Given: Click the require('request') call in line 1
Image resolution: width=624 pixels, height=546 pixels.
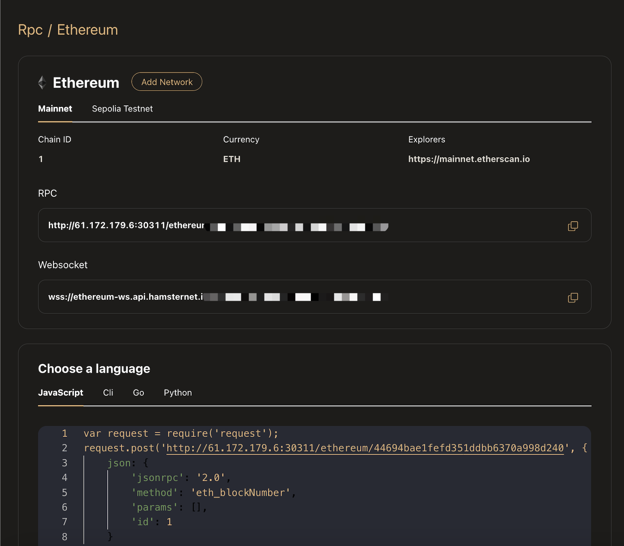Looking at the screenshot, I should [220, 434].
